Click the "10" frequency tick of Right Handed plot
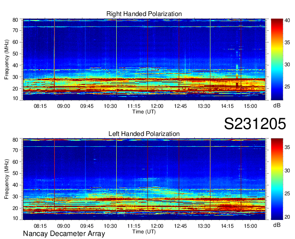Viewport: 295px width, 239px height. (x=15, y=98)
